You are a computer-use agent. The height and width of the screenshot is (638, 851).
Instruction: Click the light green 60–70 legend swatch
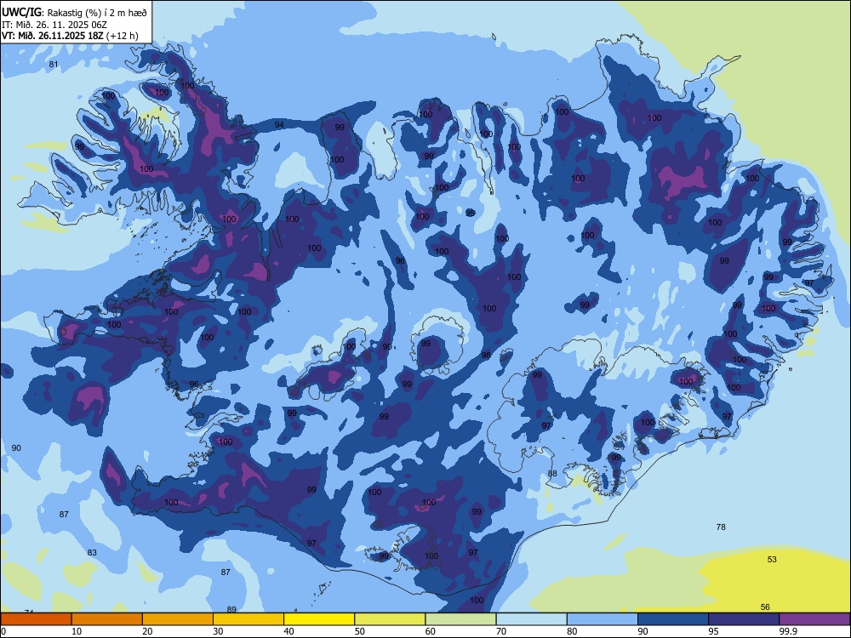(460, 619)
